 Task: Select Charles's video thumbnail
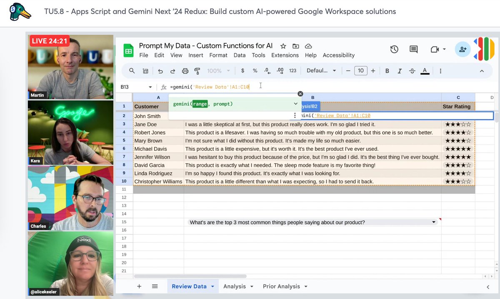click(70, 198)
